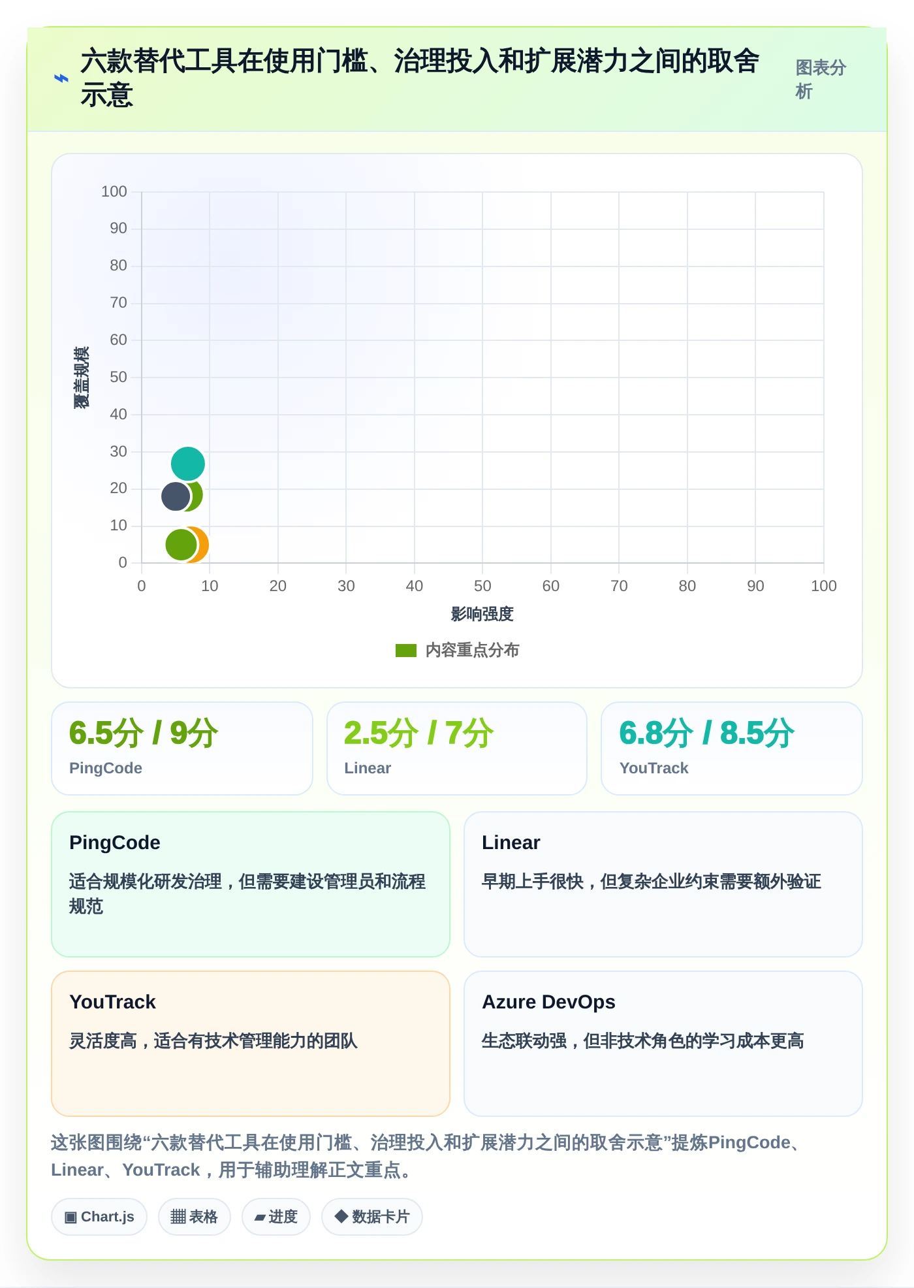914x1288 pixels.
Task: Click the text 灵活度高，适合有技术管理能力的团队
Action: coord(213,1040)
